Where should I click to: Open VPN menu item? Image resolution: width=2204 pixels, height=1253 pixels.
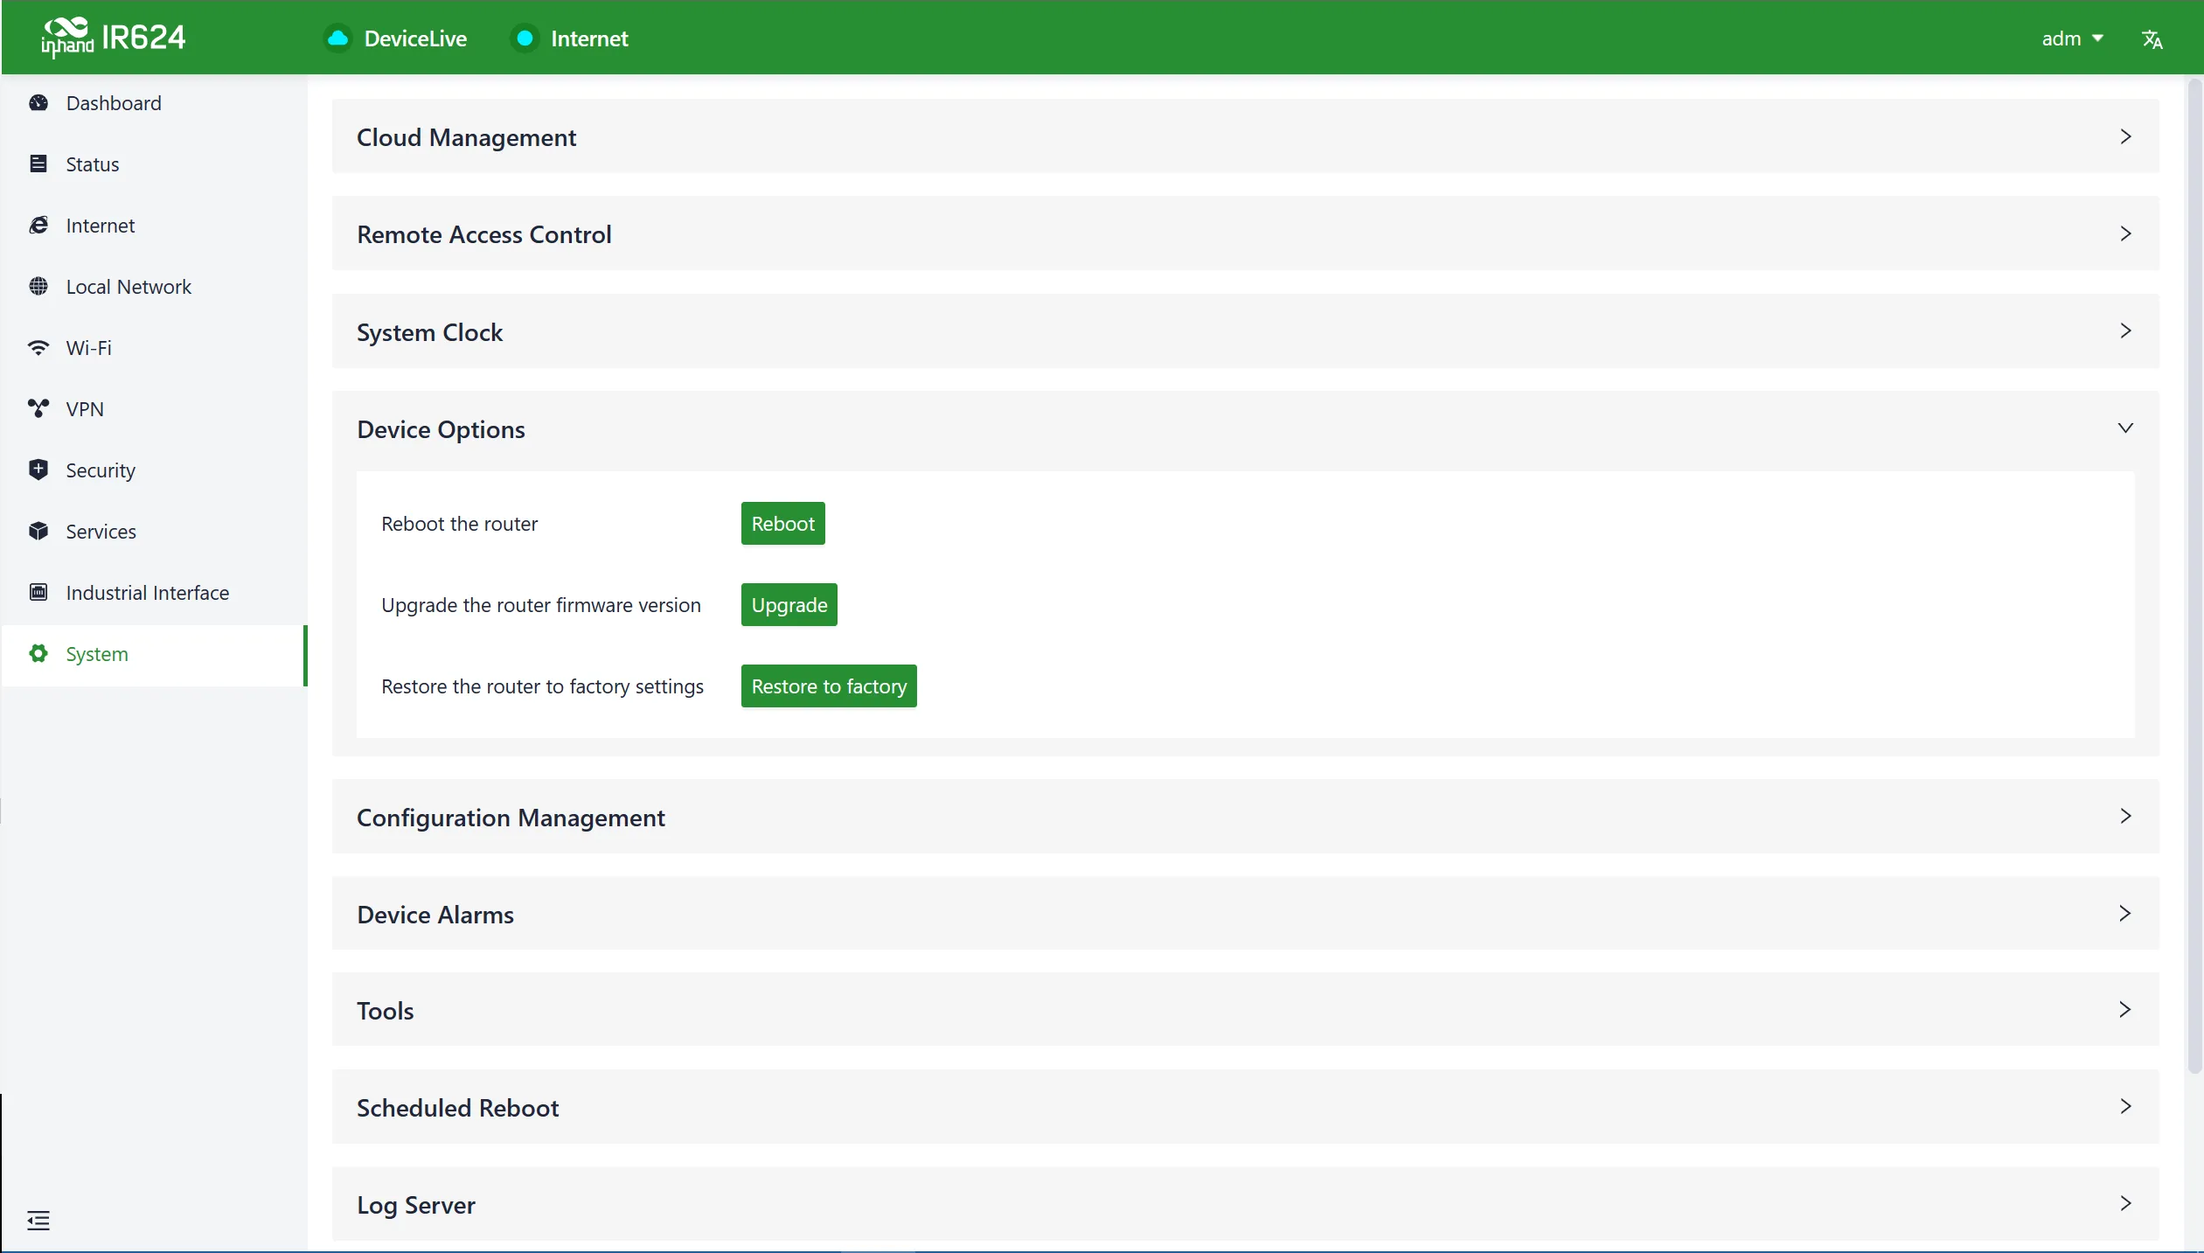pyautogui.click(x=154, y=409)
